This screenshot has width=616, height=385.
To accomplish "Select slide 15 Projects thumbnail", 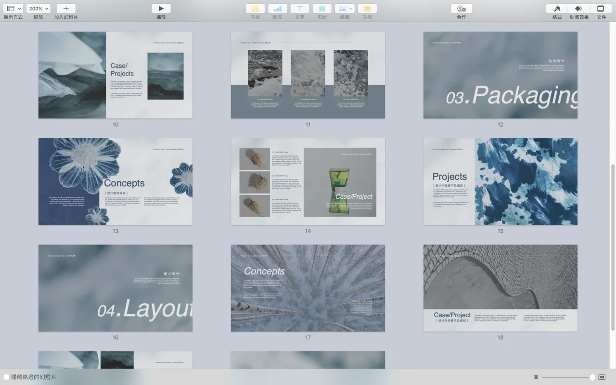I will (x=500, y=181).
